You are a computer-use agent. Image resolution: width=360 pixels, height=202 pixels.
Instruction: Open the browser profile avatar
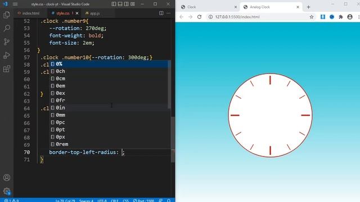(350, 17)
